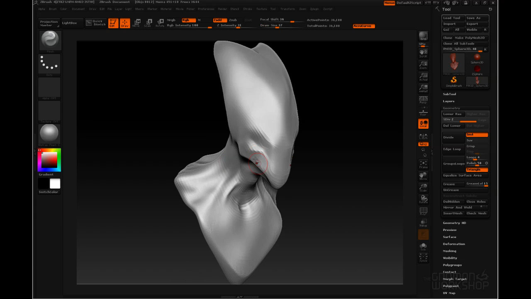
Task: Toggle Transp transparency mode
Action: (423, 223)
